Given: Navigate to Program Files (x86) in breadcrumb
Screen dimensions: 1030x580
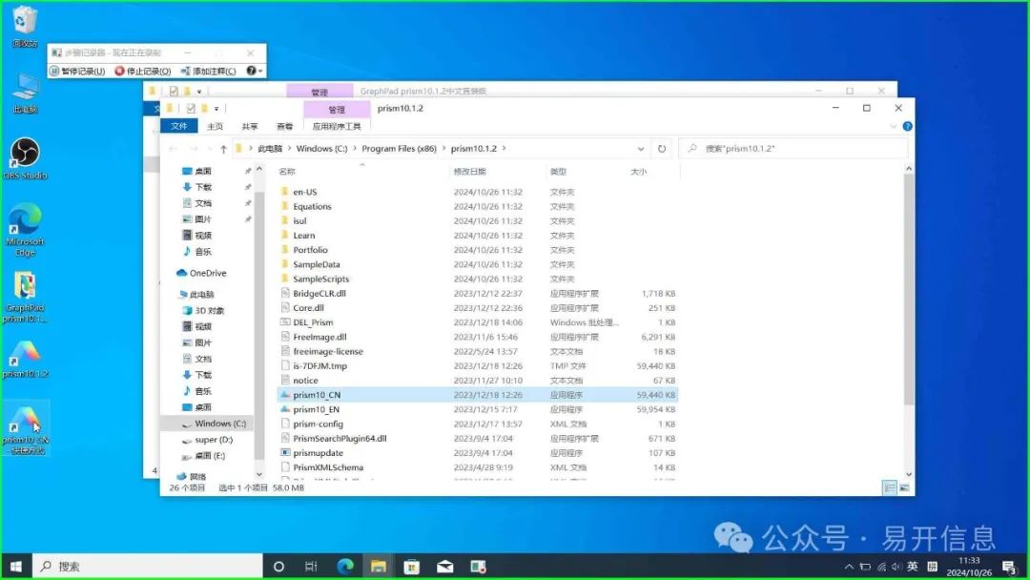Looking at the screenshot, I should click(399, 149).
